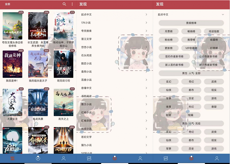Expand the 晋江文学 row chevron

(x=146, y=39)
